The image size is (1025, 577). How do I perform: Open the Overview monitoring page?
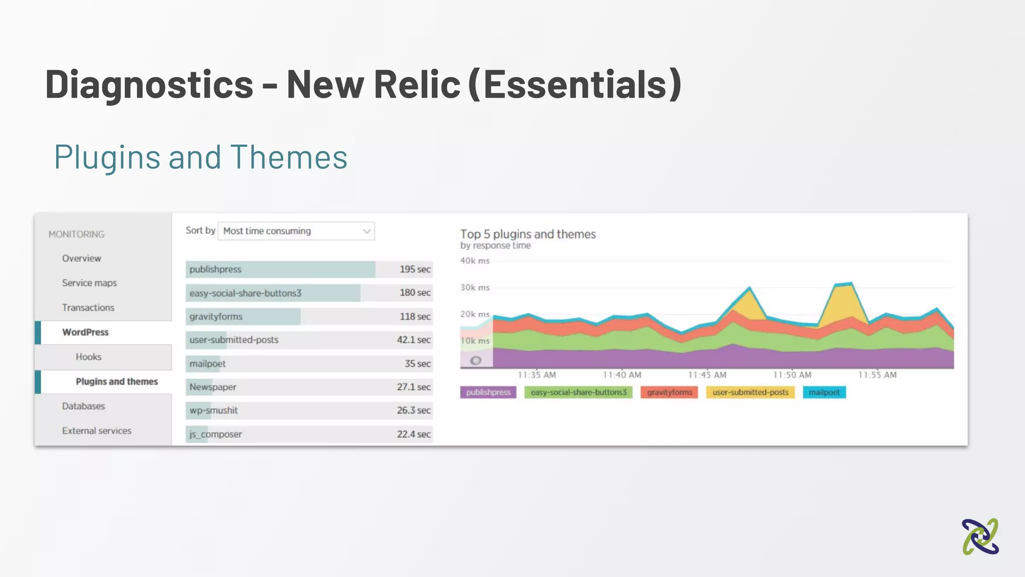pyautogui.click(x=82, y=258)
